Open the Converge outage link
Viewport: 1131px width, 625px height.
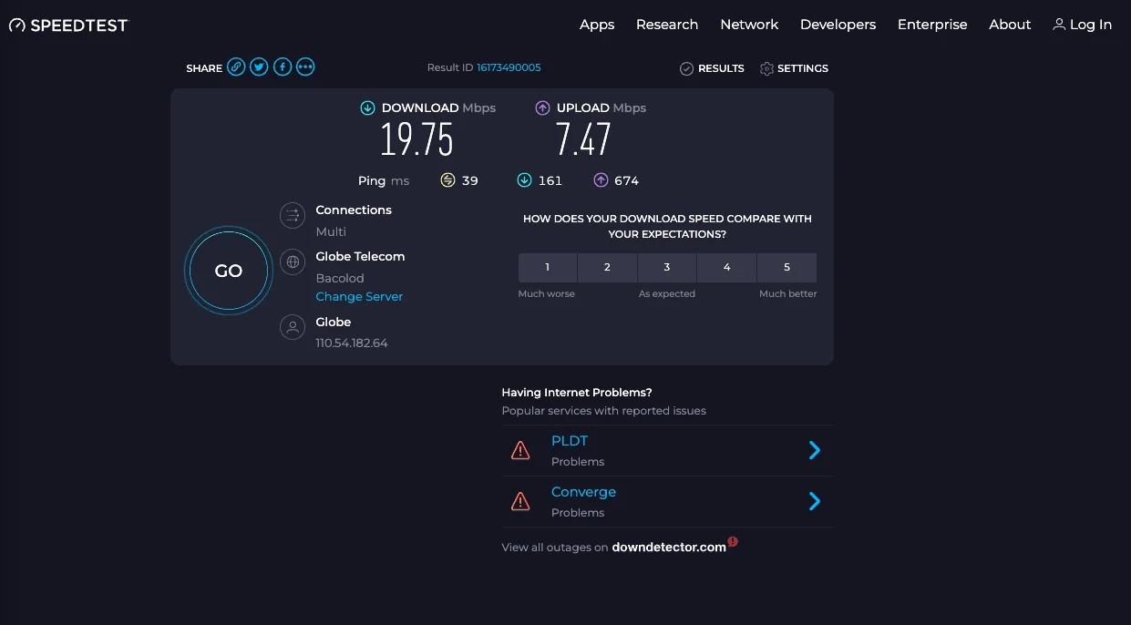(x=583, y=492)
